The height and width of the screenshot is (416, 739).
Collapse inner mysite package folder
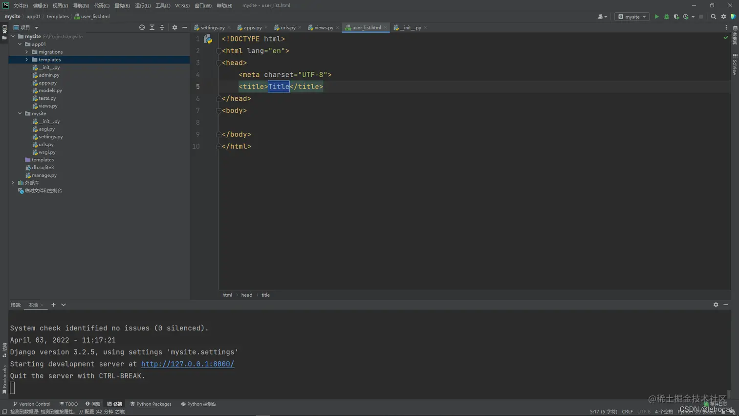pos(20,113)
